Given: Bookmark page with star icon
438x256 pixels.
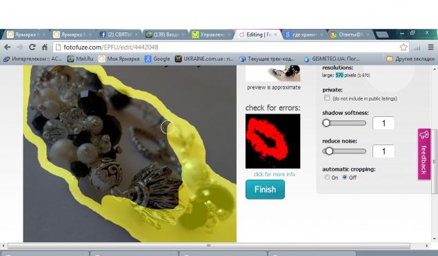Looking at the screenshot, I should (x=403, y=47).
